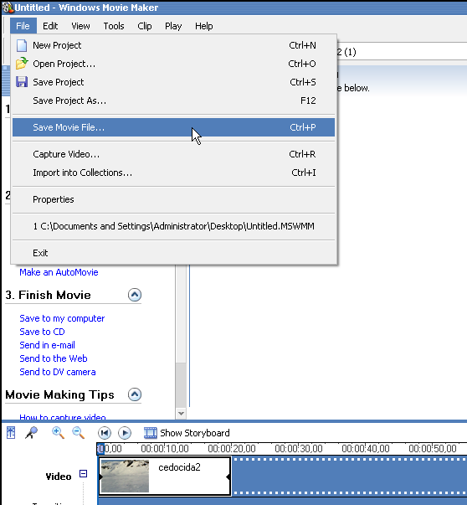Image resolution: width=467 pixels, height=505 pixels.
Task: Click the New Project page icon
Action: [22, 45]
